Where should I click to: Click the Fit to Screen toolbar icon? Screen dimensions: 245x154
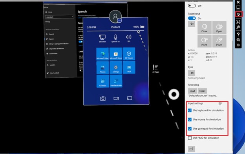(x=238, y=22)
